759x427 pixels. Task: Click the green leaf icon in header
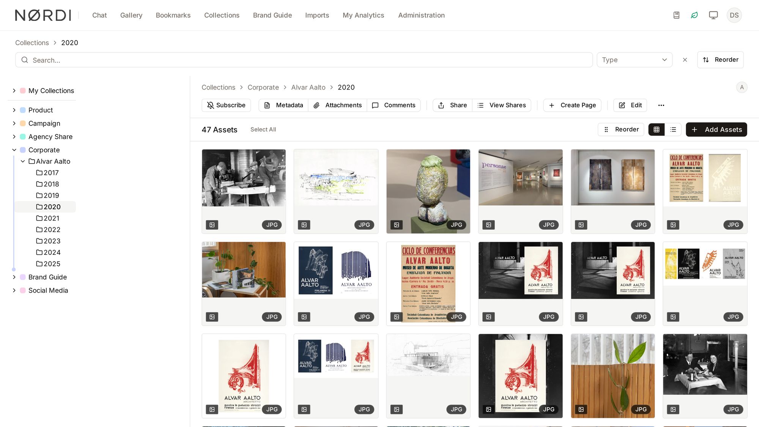694,15
